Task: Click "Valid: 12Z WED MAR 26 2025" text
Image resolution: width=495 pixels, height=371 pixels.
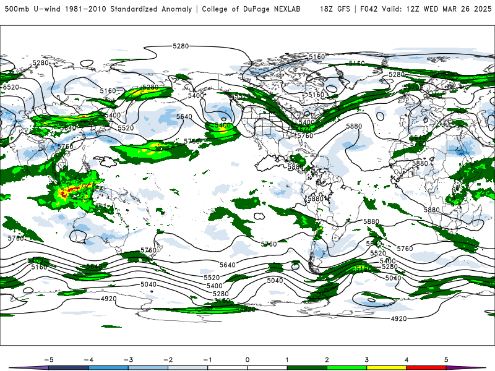Action: [x=437, y=9]
